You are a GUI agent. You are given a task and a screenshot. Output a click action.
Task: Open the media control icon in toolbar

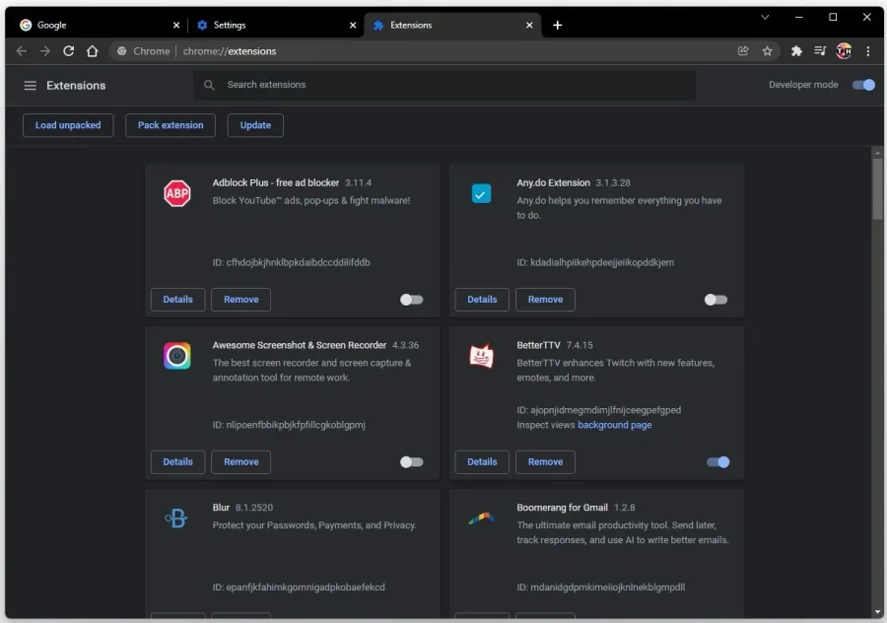[x=820, y=51]
